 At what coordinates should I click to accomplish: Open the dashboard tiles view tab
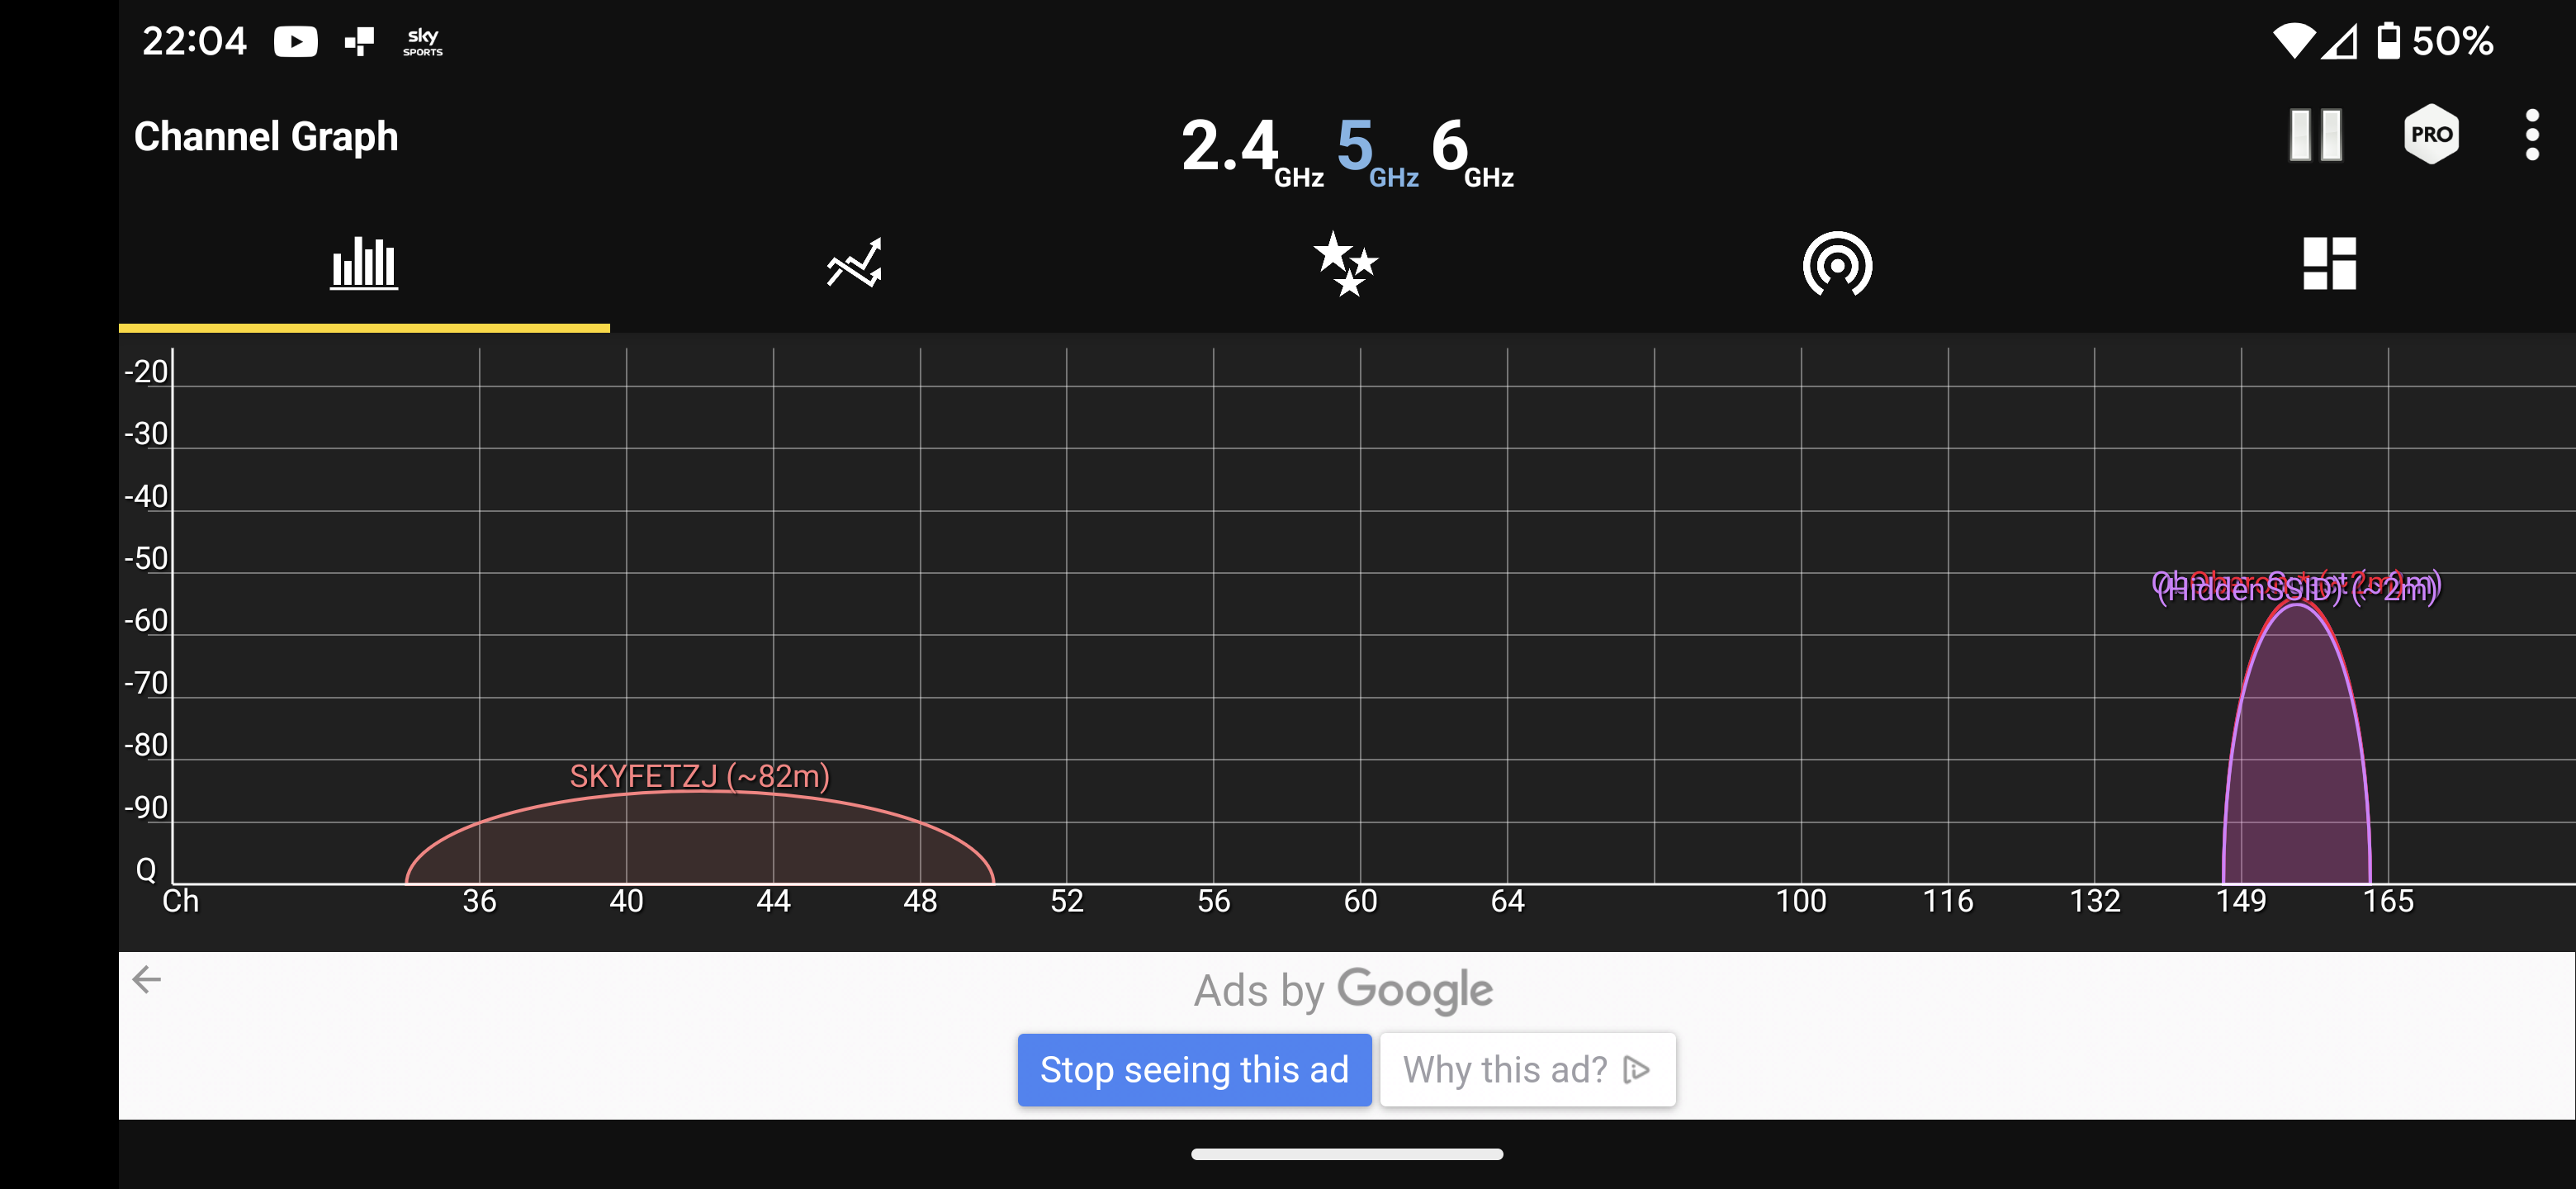2329,264
